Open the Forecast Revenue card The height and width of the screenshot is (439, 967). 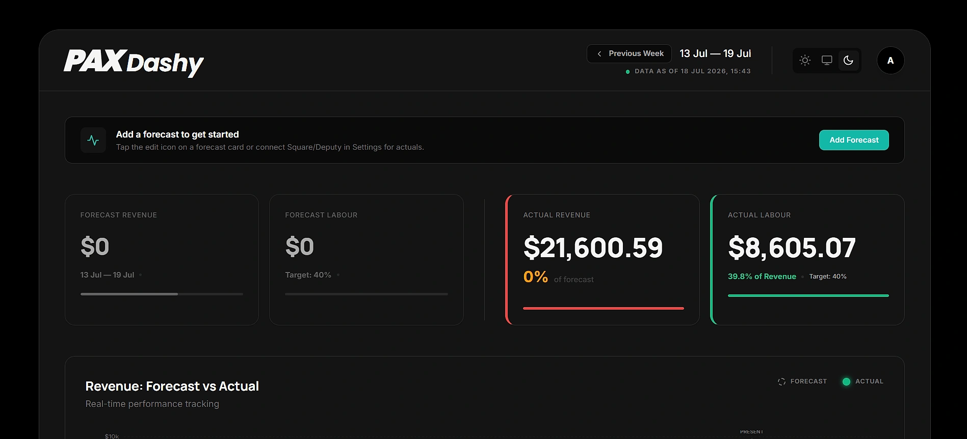pos(162,259)
